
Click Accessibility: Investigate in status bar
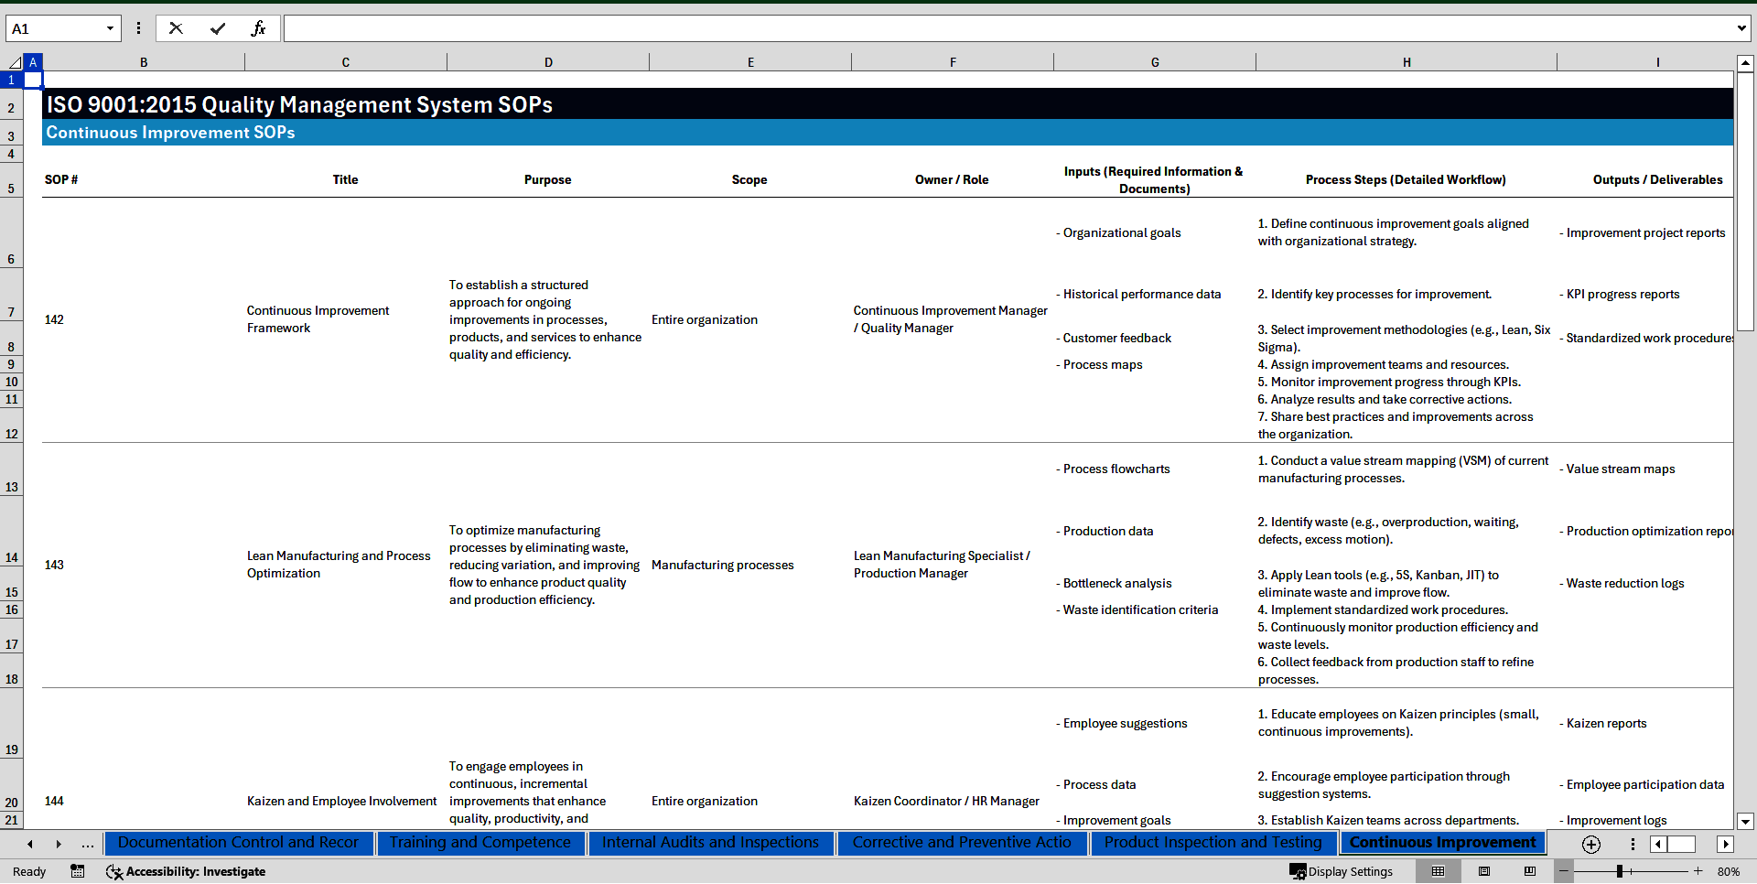tap(186, 871)
